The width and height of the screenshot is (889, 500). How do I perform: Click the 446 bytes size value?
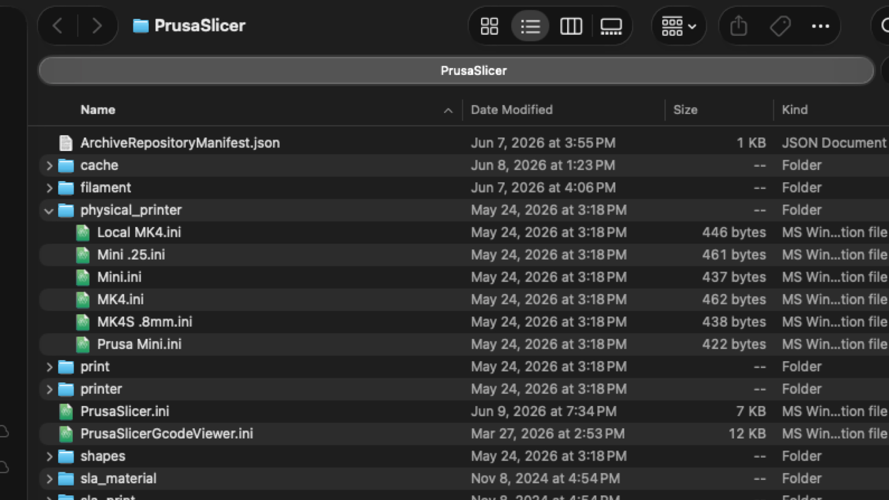pos(734,232)
